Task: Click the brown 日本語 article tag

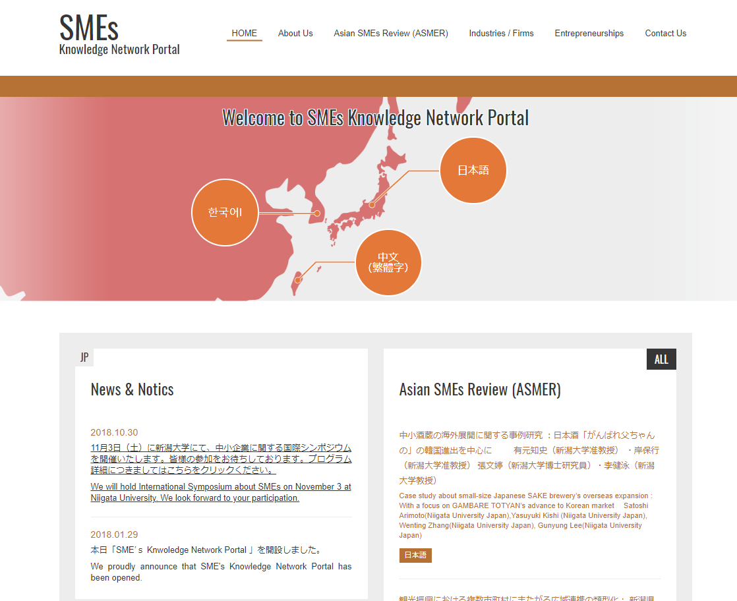Action: (x=415, y=555)
